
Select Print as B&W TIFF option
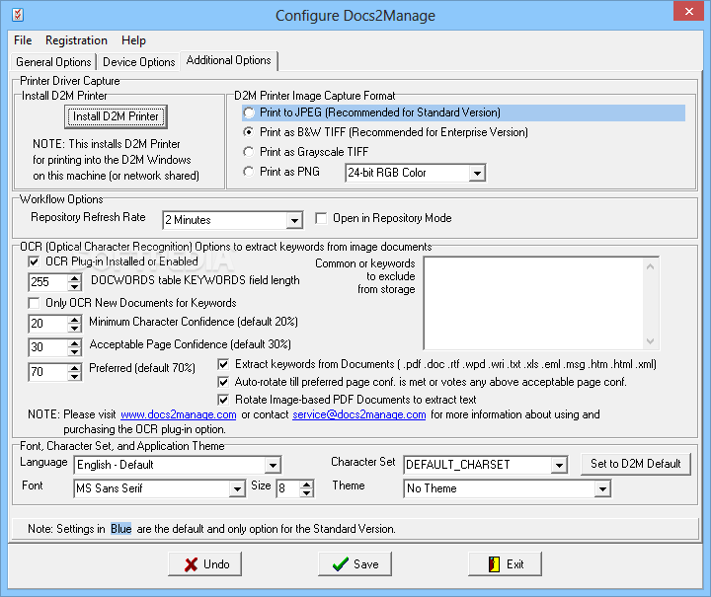249,132
